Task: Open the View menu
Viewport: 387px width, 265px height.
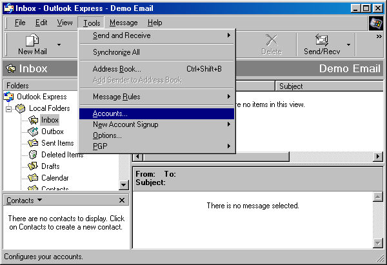Action: (x=65, y=23)
